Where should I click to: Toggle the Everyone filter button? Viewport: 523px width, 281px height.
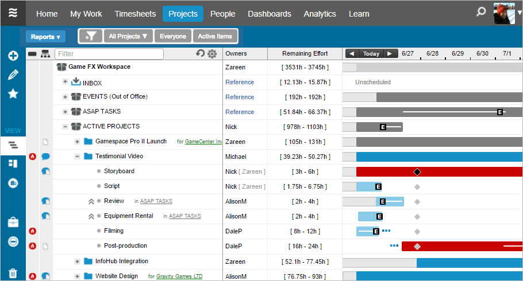point(173,36)
